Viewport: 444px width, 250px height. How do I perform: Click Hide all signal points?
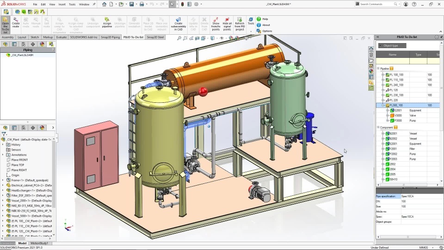(x=227, y=24)
